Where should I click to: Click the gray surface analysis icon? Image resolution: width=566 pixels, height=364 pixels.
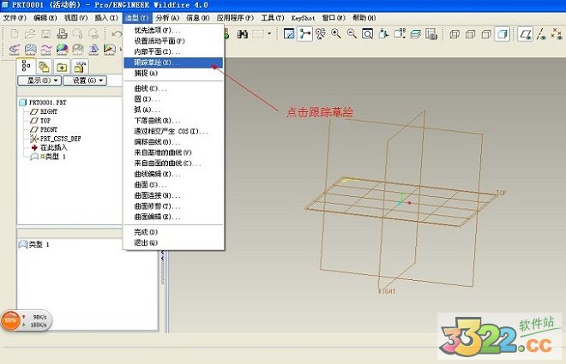point(78,49)
